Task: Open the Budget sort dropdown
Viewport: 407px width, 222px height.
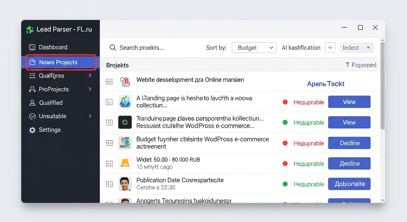Action: tap(254, 48)
